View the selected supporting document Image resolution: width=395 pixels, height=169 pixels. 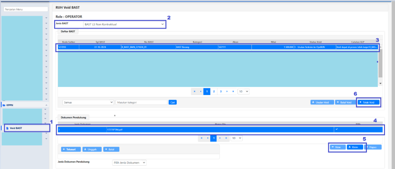(x=337, y=148)
